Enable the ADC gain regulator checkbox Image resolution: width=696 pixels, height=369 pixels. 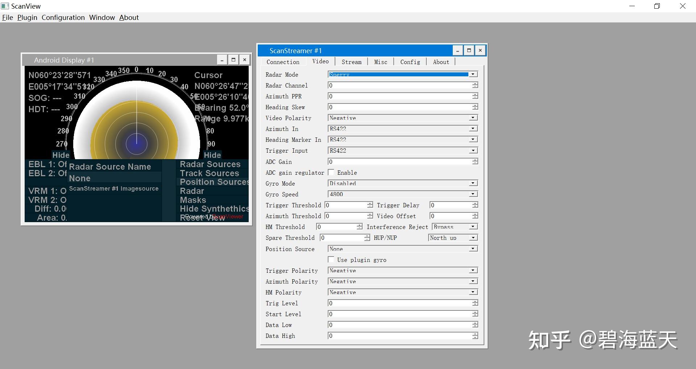pyautogui.click(x=331, y=172)
